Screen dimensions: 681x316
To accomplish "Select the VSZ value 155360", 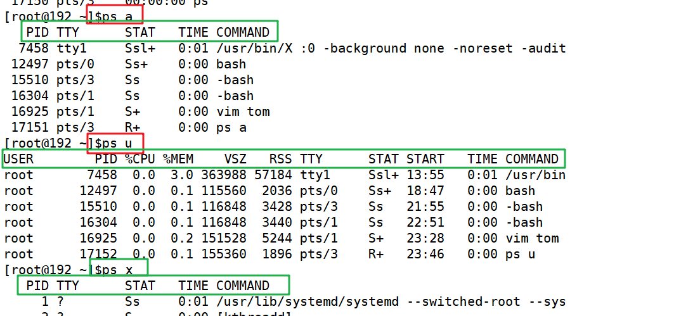I will pyautogui.click(x=224, y=254).
